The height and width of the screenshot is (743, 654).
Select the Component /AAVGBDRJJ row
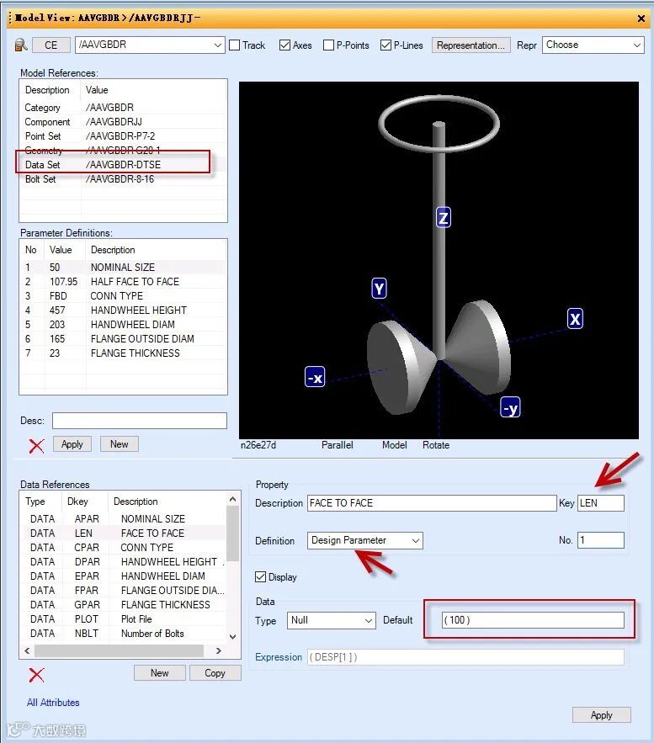pos(123,122)
